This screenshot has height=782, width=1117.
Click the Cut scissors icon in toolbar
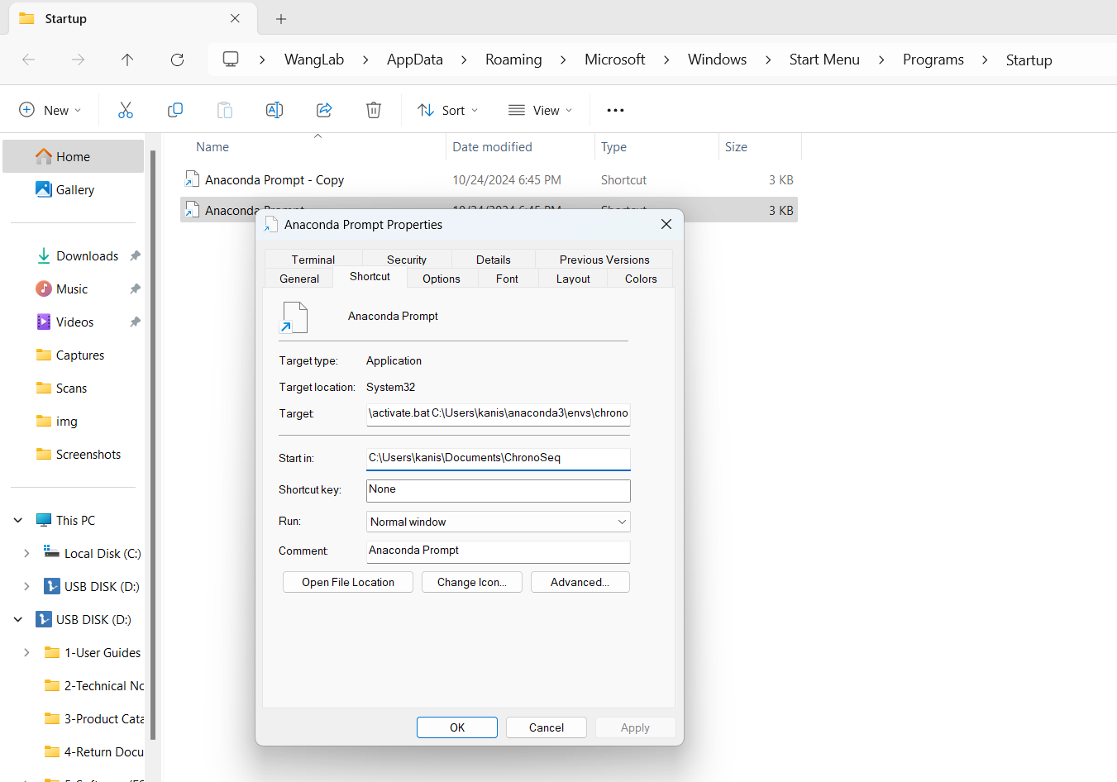click(126, 110)
